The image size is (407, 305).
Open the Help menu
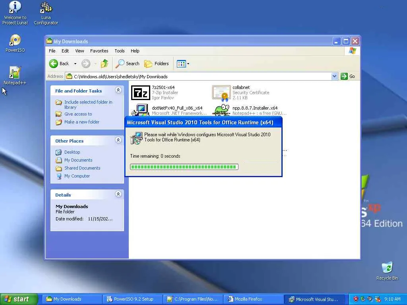tap(135, 51)
